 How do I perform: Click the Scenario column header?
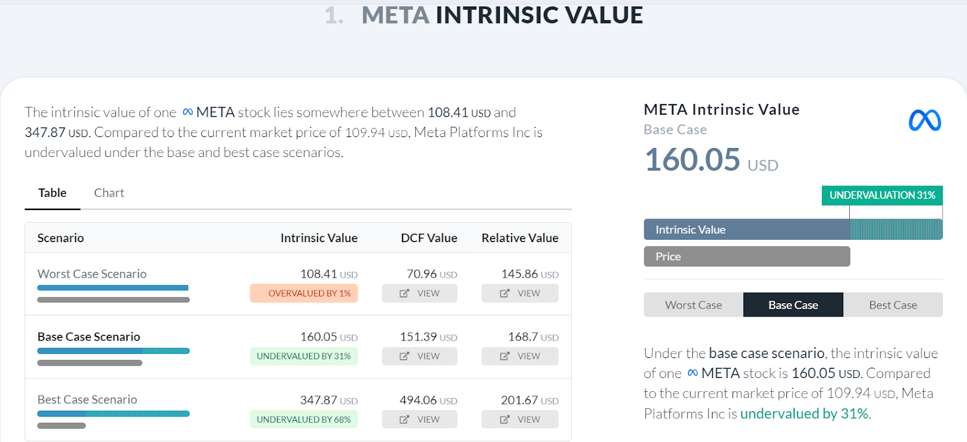coord(60,238)
